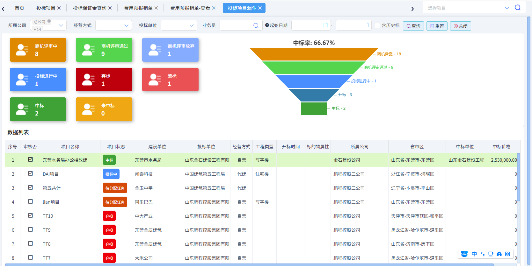Enable the 含历史标 checkbox
This screenshot has width=532, height=266.
[377, 25]
